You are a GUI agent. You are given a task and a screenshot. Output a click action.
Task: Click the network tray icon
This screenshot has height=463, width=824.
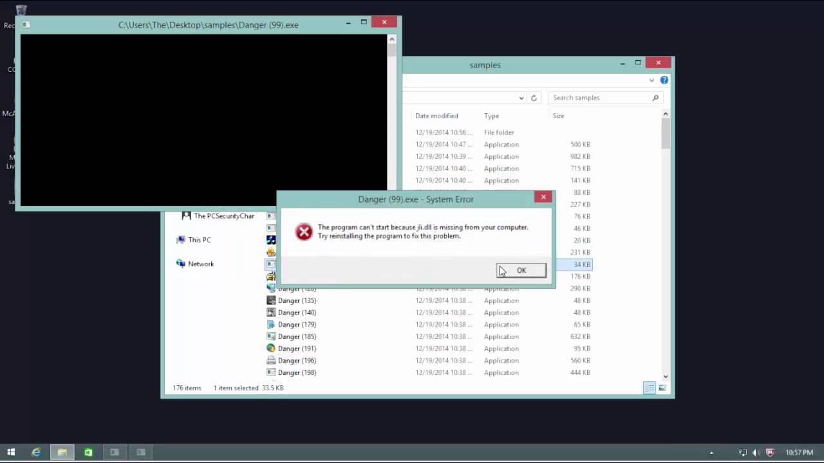point(743,453)
